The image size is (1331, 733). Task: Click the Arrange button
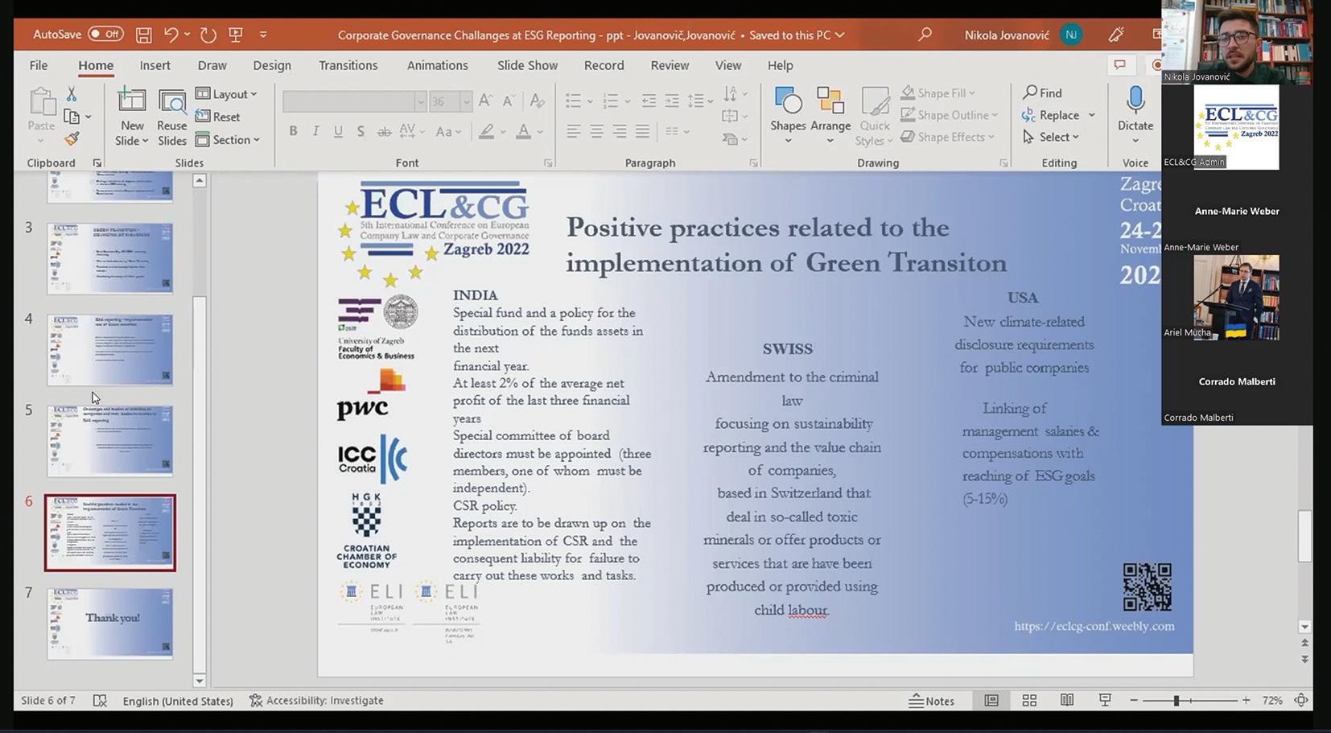coord(830,117)
